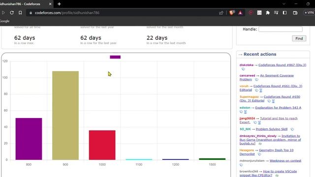
Task: Open diskoteka user profile link
Action: pyautogui.click(x=246, y=65)
